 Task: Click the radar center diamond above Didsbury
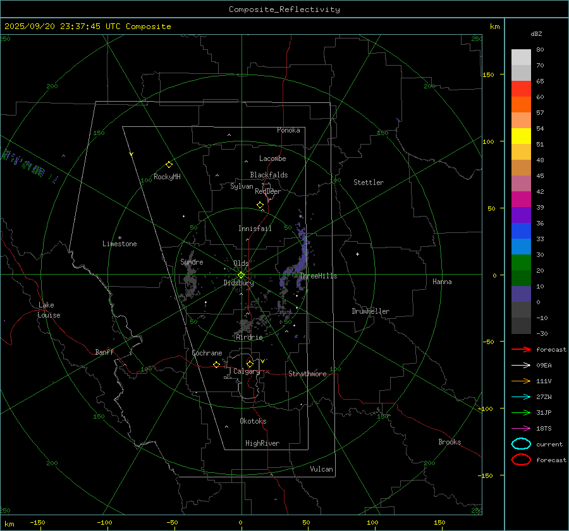tap(241, 275)
